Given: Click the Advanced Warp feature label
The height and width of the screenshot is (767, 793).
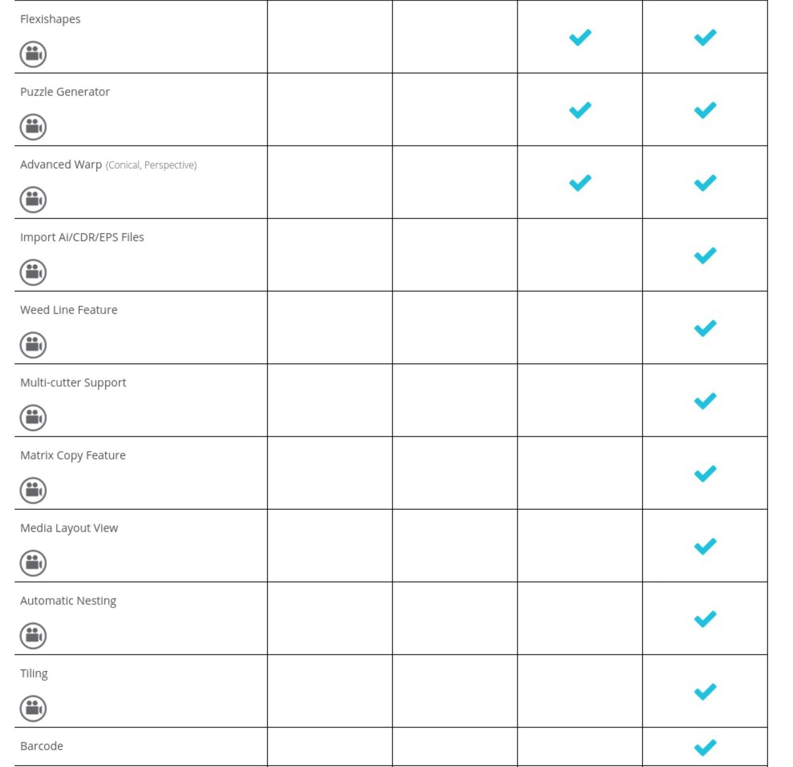Looking at the screenshot, I should tap(61, 165).
